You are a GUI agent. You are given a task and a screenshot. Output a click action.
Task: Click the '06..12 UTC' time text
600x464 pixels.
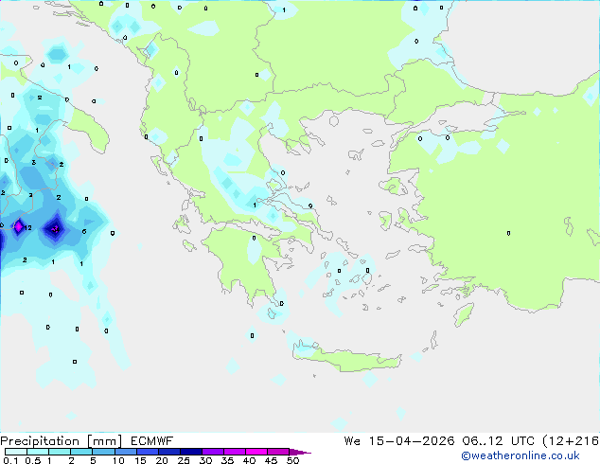tap(498, 441)
